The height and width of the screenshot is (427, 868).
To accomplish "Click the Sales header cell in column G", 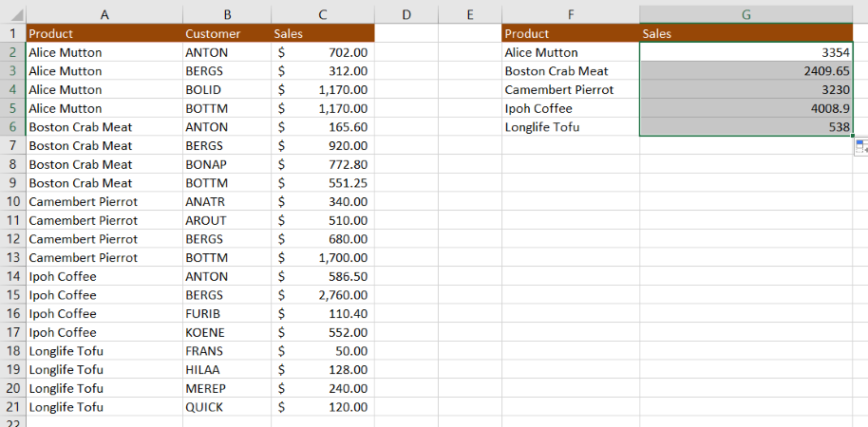I will 746,33.
